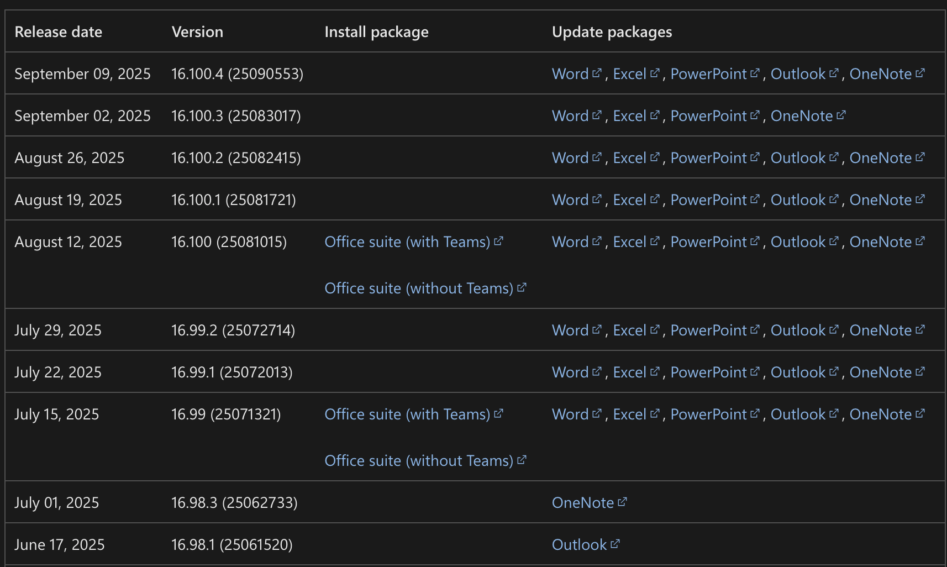This screenshot has height=567, width=947.
Task: Download Excel update for September 02, 2025
Action: [629, 116]
